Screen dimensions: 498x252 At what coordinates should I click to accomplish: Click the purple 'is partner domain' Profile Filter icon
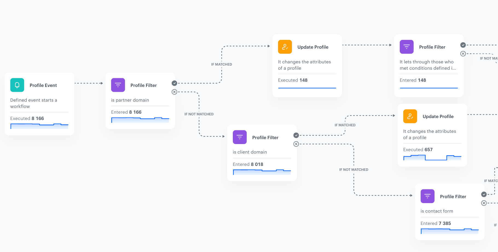118,85
